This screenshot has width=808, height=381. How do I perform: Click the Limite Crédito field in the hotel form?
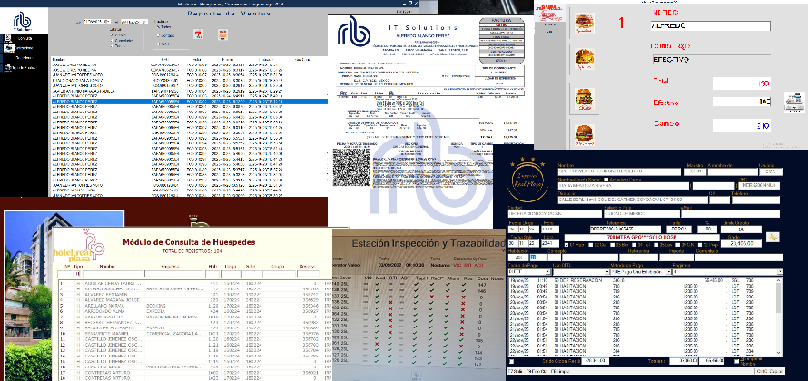[743, 229]
